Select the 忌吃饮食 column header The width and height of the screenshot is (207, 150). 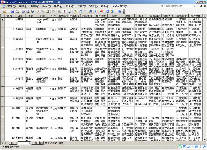pyautogui.click(x=195, y=16)
